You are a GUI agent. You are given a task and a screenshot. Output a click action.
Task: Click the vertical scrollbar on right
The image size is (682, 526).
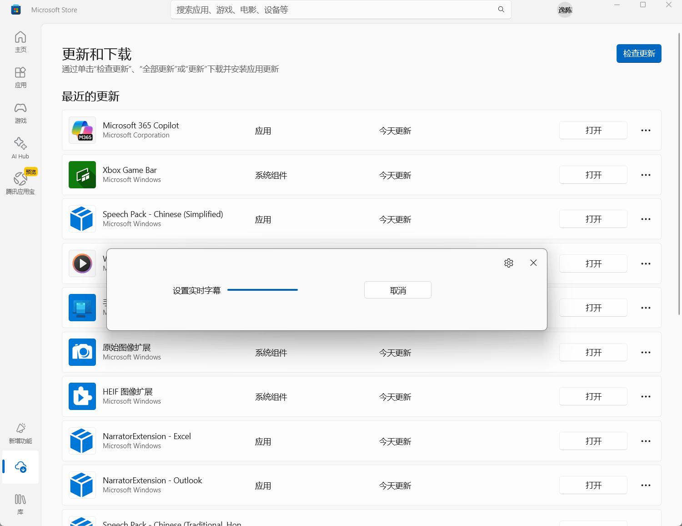(x=679, y=173)
